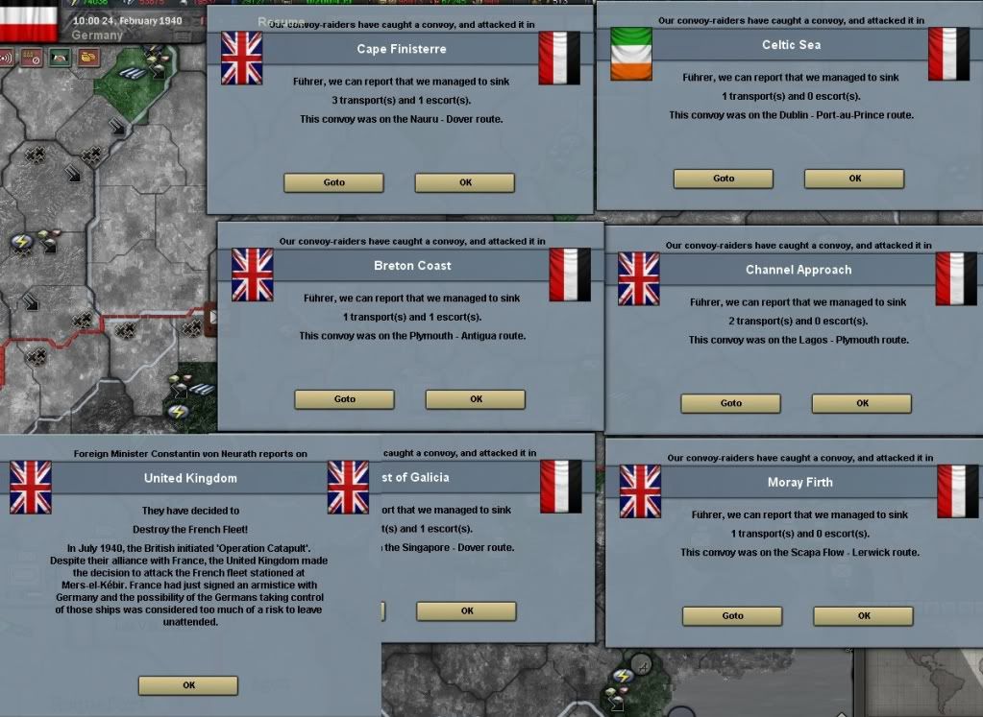This screenshot has width=983, height=717.
Task: Click the 'Destroy the French Fleet!' line
Action: (190, 529)
